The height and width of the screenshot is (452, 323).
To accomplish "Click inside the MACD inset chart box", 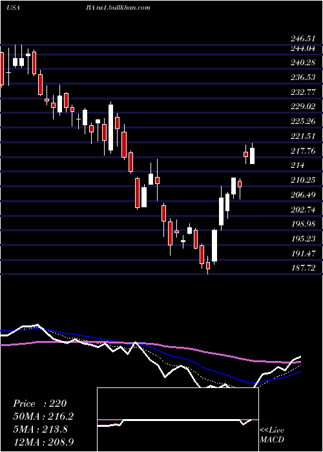I will [x=178, y=420].
